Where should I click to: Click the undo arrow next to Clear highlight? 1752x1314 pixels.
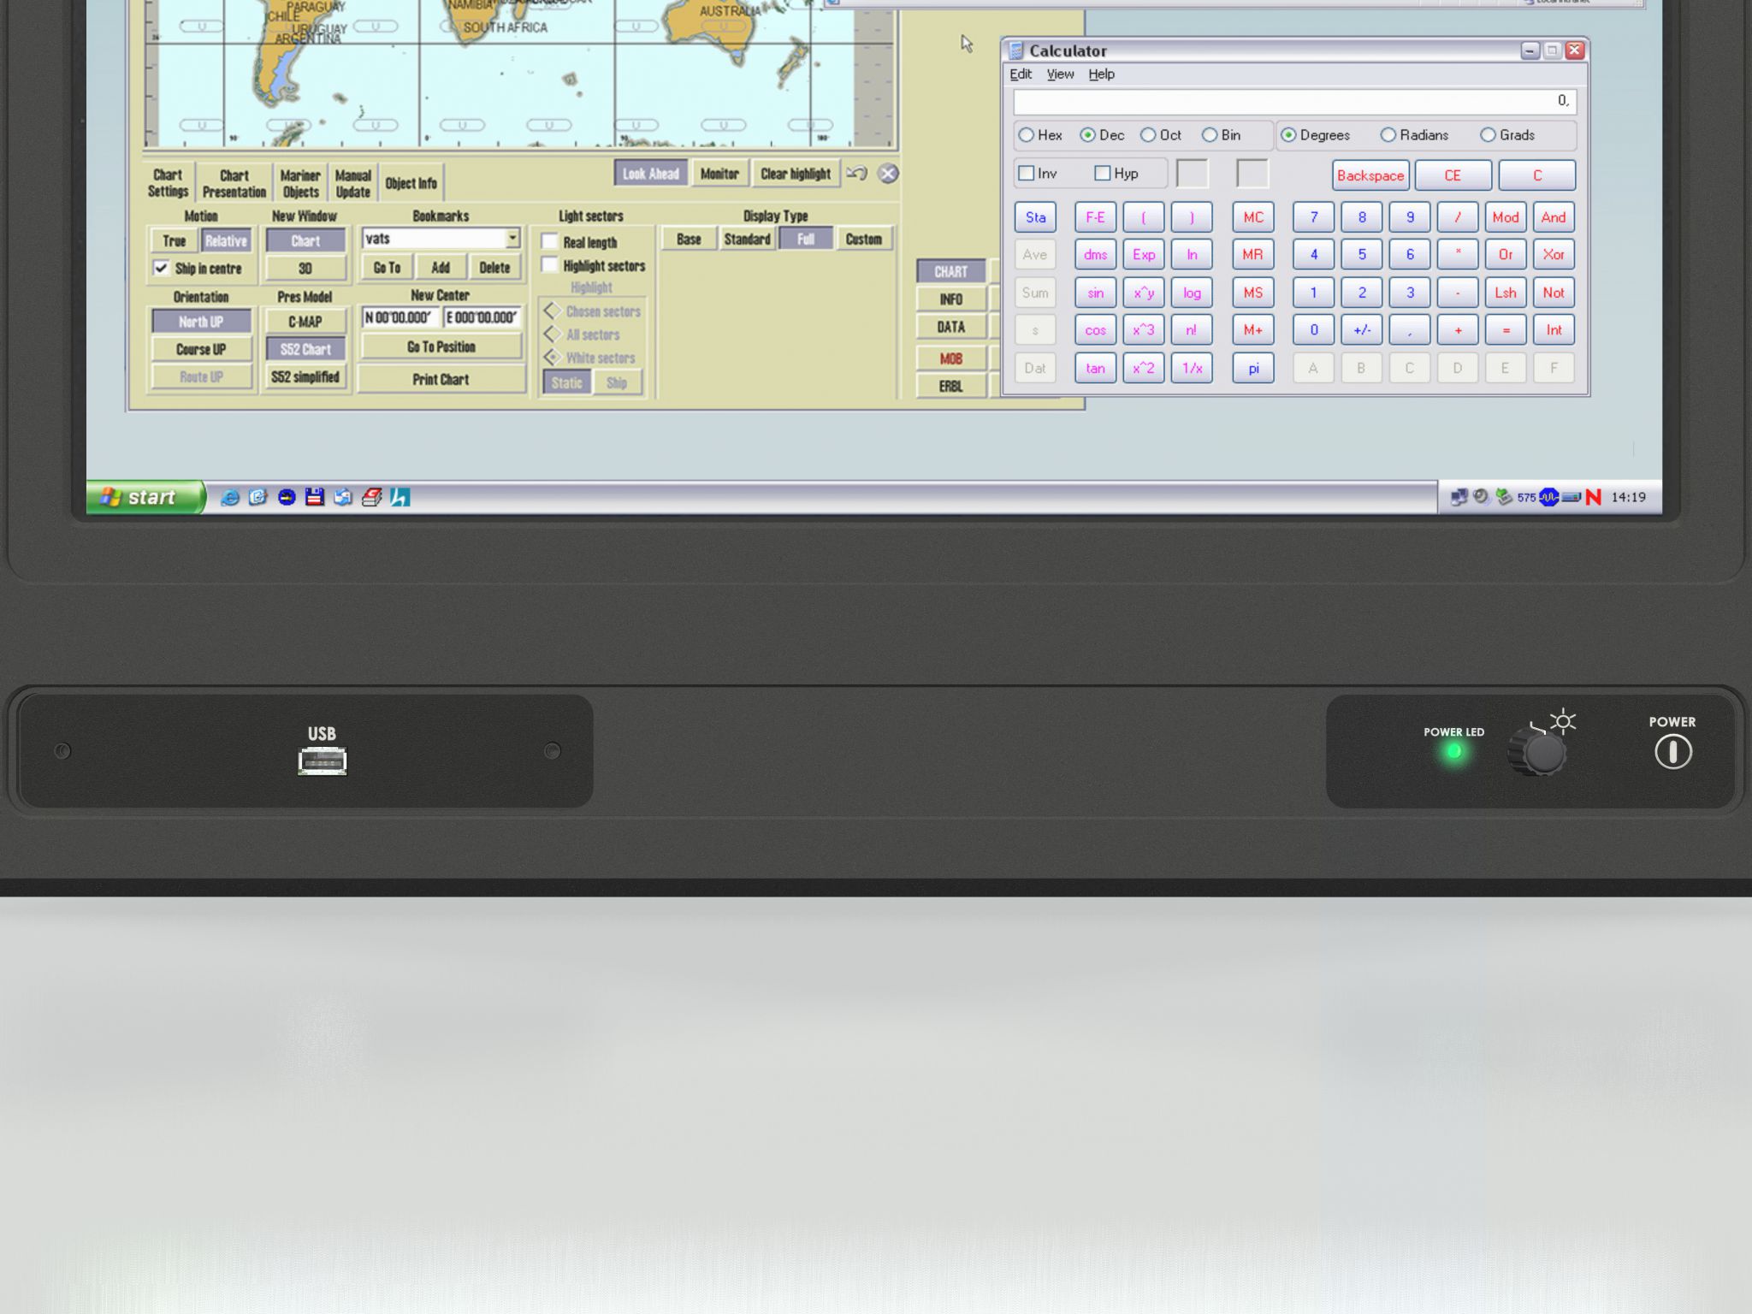(856, 174)
